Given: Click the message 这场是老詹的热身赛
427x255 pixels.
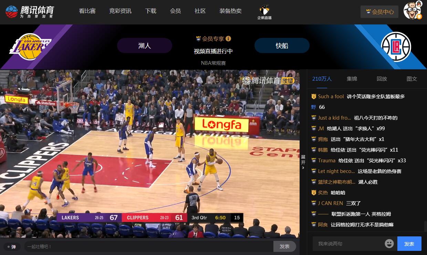Looking at the screenshot, I should pyautogui.click(x=379, y=171).
